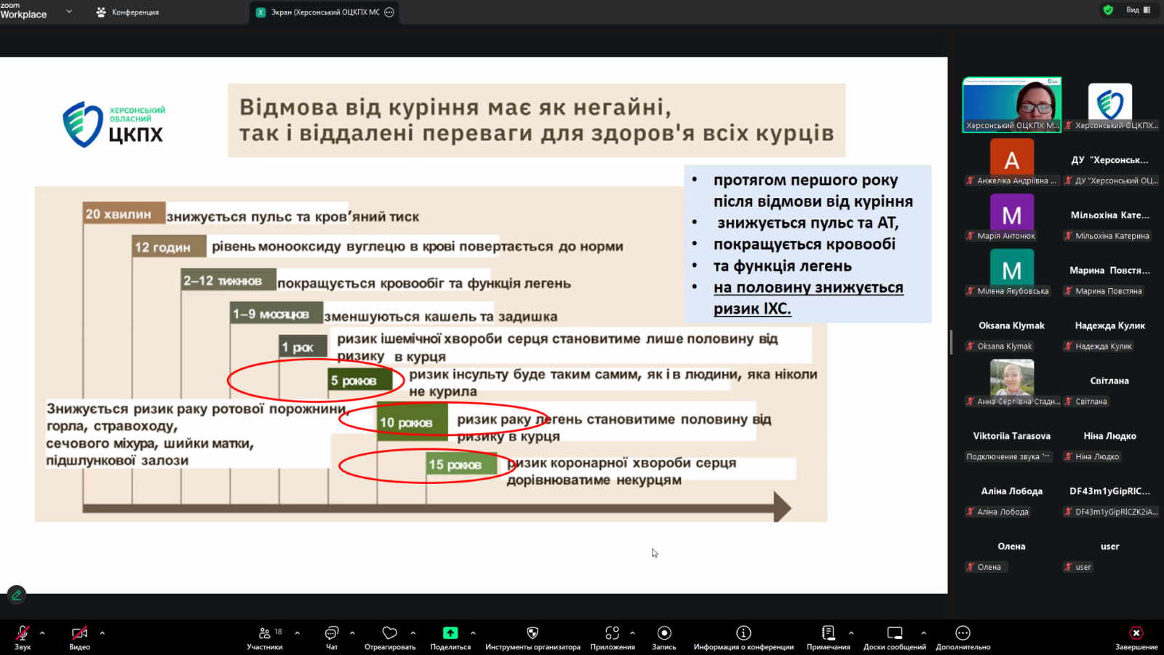
Task: Turn on the video camera
Action: coord(79,633)
